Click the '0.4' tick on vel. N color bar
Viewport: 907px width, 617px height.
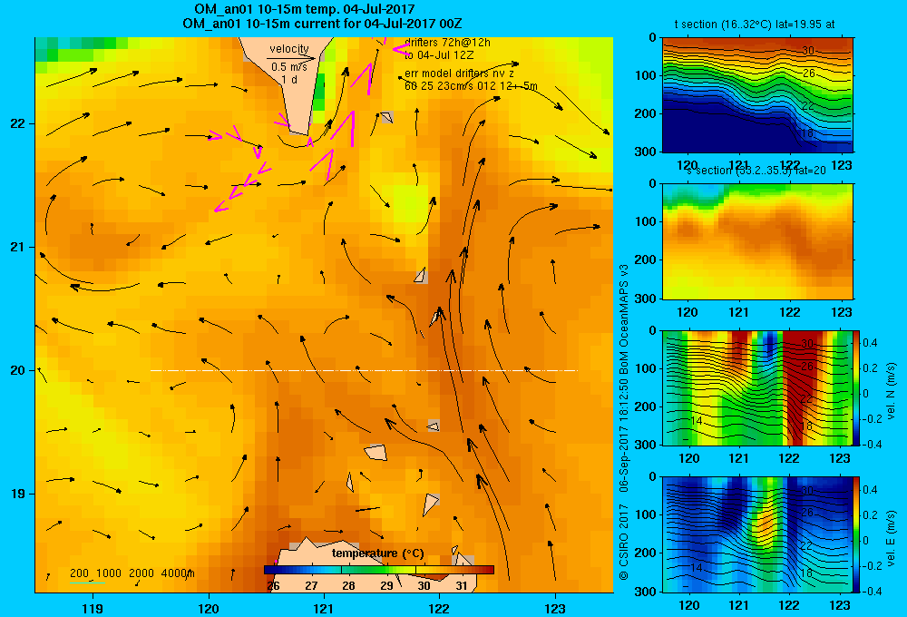tap(870, 343)
